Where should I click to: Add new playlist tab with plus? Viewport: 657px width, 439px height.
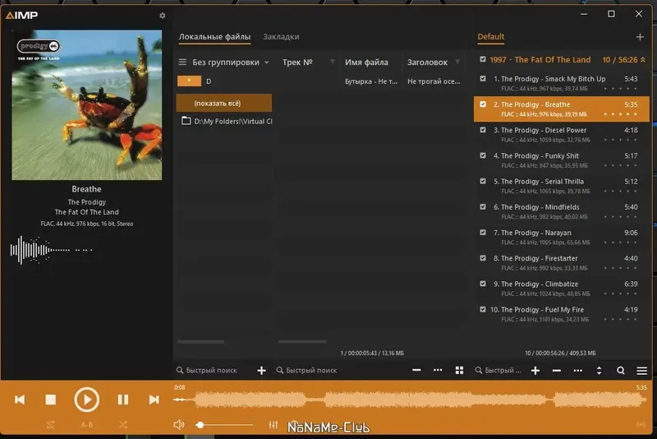point(640,37)
